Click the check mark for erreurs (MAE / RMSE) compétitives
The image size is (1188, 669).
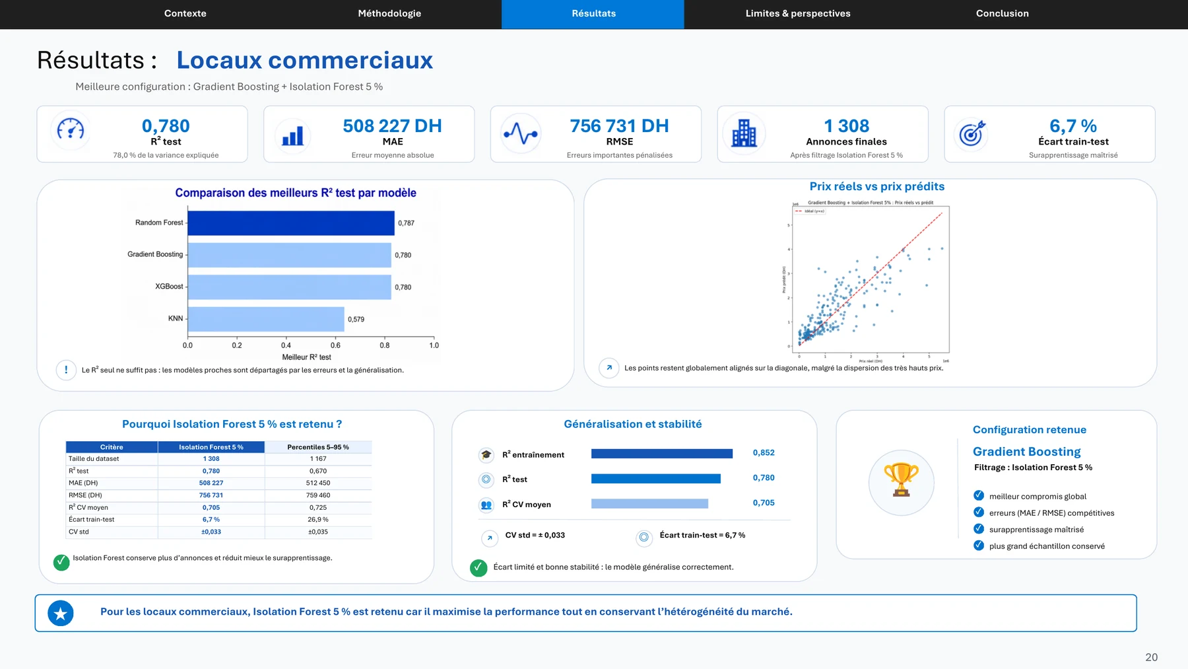point(979,512)
